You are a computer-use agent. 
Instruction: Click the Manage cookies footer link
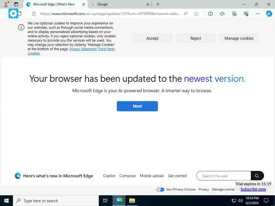(223, 189)
